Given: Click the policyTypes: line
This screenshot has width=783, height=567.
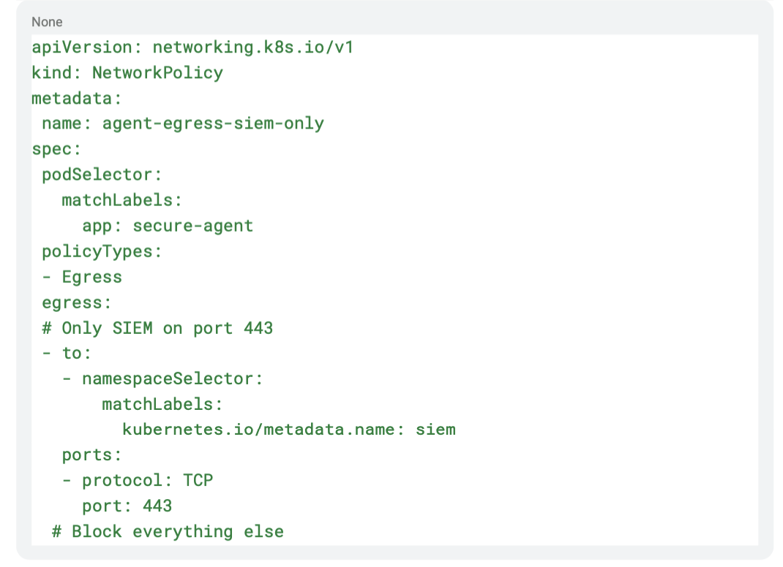Looking at the screenshot, I should pos(102,251).
